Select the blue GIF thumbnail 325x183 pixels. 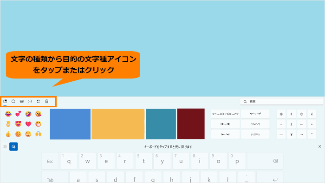point(70,124)
